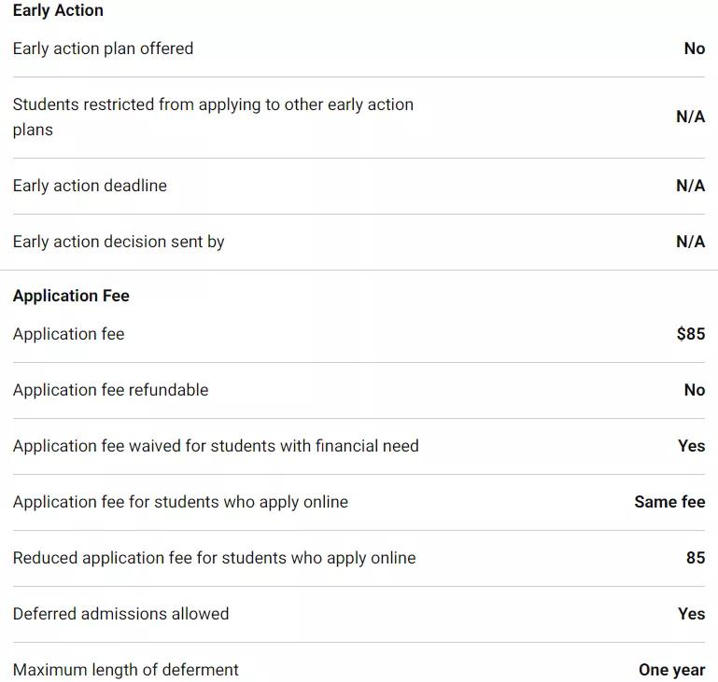This screenshot has width=718, height=682.
Task: Click the fee waived for financial need label
Action: (216, 446)
